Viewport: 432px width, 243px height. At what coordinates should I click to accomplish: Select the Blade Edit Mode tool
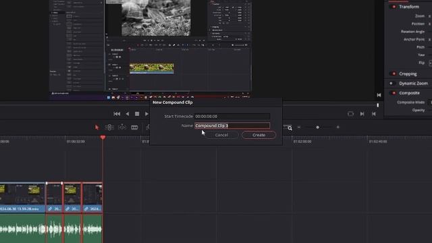(134, 128)
